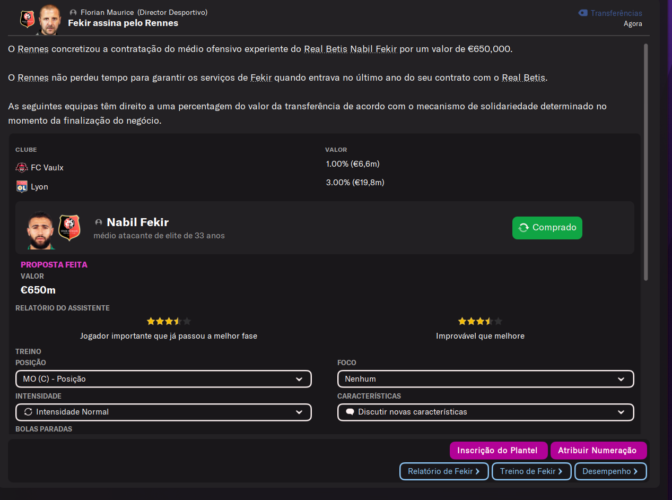Open the Transferências category link
The height and width of the screenshot is (500, 672).
coord(616,13)
